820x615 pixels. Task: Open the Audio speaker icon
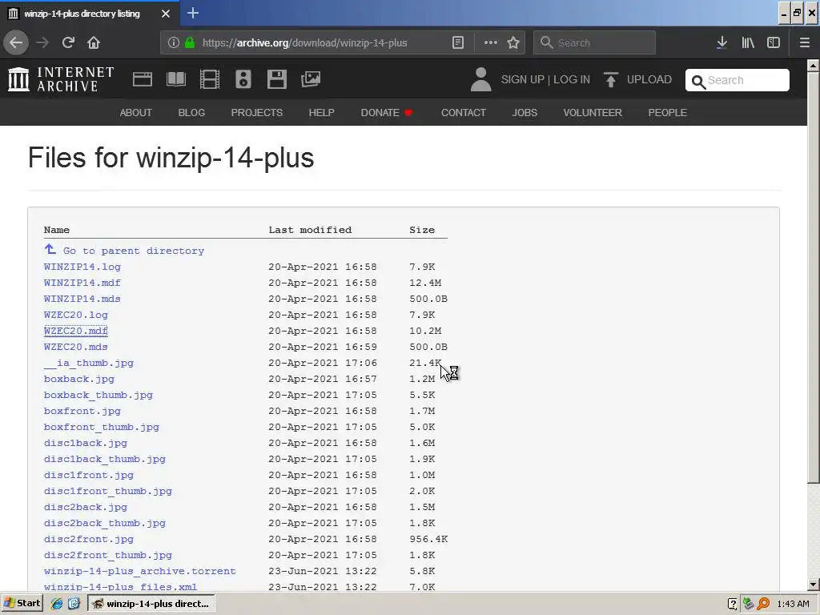pyautogui.click(x=243, y=79)
